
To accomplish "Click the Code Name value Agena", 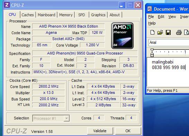I will tap(51, 32).
